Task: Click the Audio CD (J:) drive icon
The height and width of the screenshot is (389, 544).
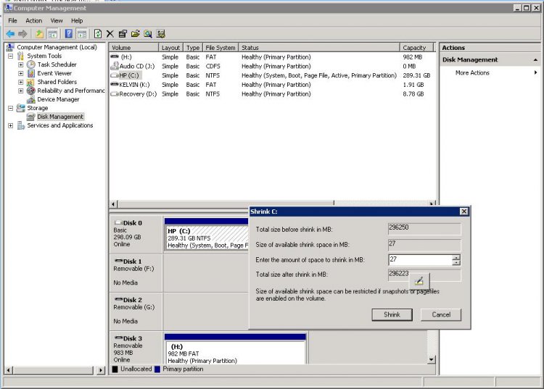Action: click(115, 66)
